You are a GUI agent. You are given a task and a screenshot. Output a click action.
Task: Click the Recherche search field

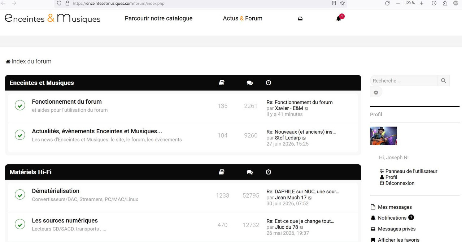click(x=404, y=81)
